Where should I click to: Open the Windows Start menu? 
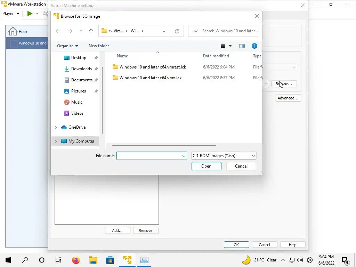point(8,260)
